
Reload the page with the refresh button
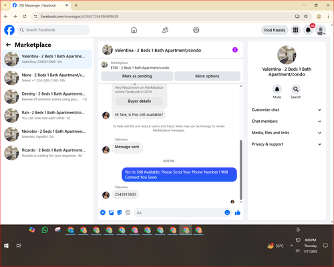pyautogui.click(x=25, y=16)
